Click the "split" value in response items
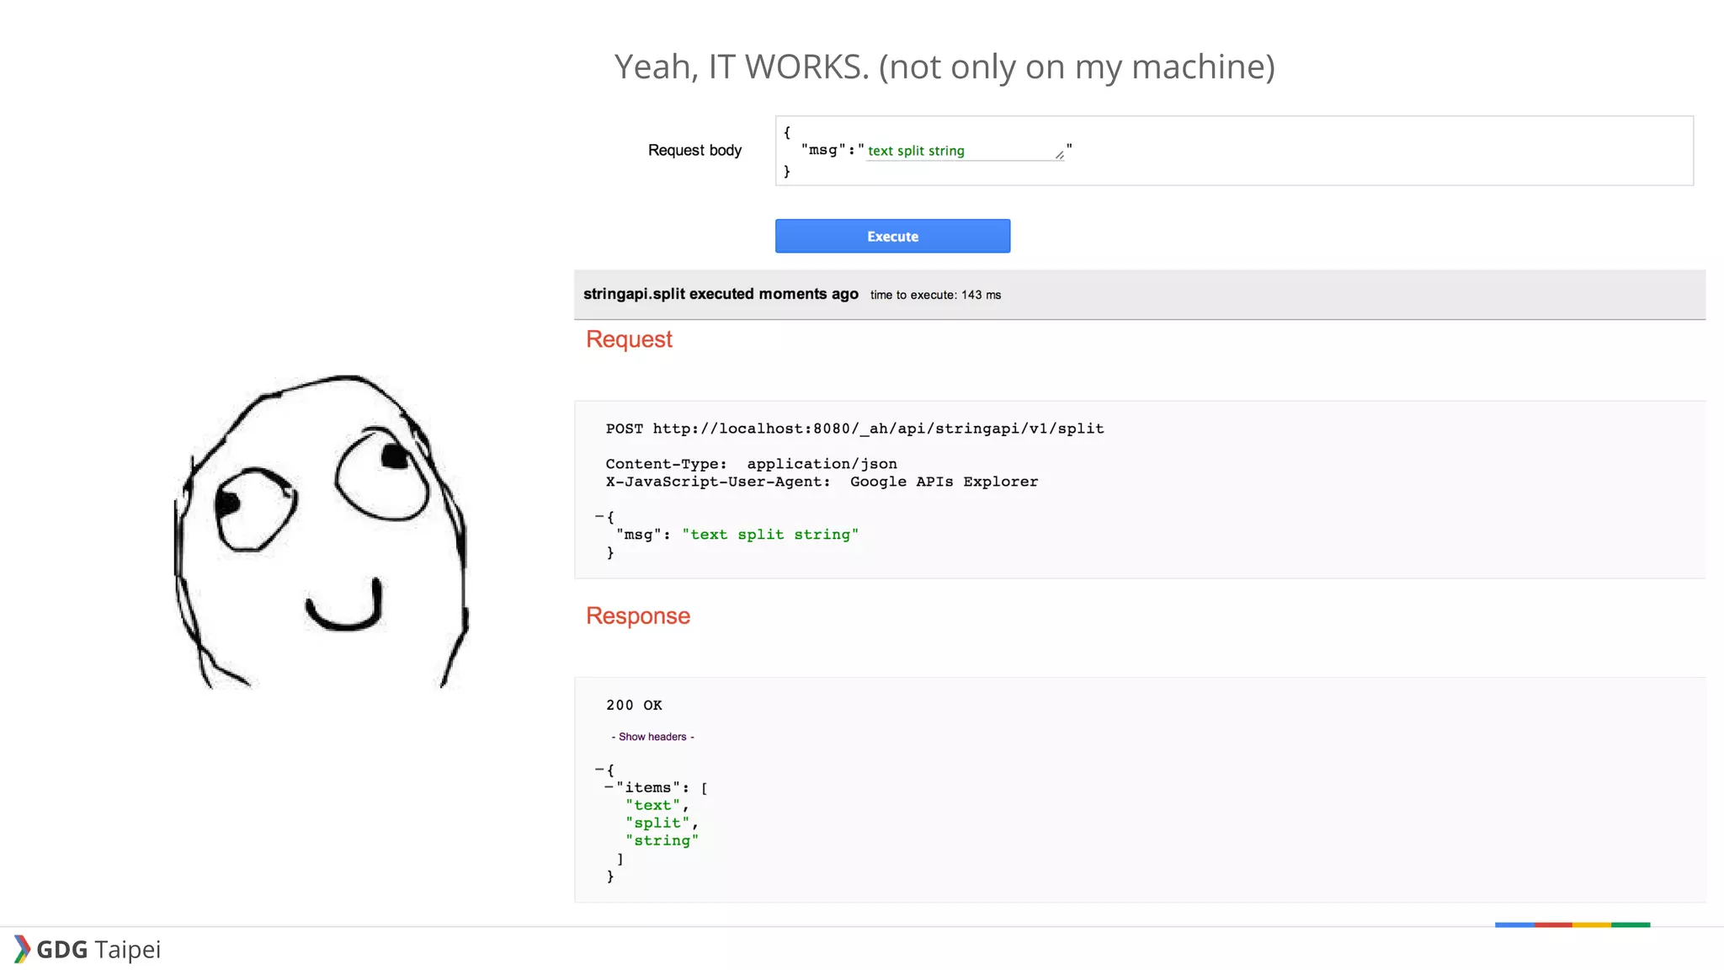 (x=657, y=823)
